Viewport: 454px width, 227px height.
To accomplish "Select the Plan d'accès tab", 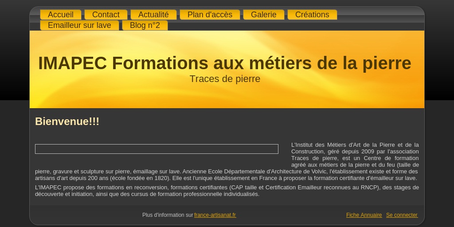I will click(x=210, y=15).
